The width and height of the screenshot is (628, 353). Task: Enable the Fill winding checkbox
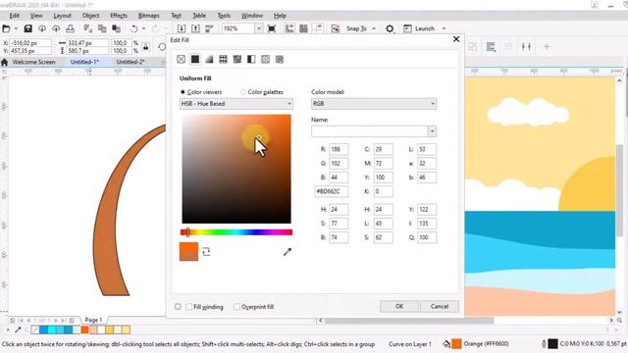[189, 307]
